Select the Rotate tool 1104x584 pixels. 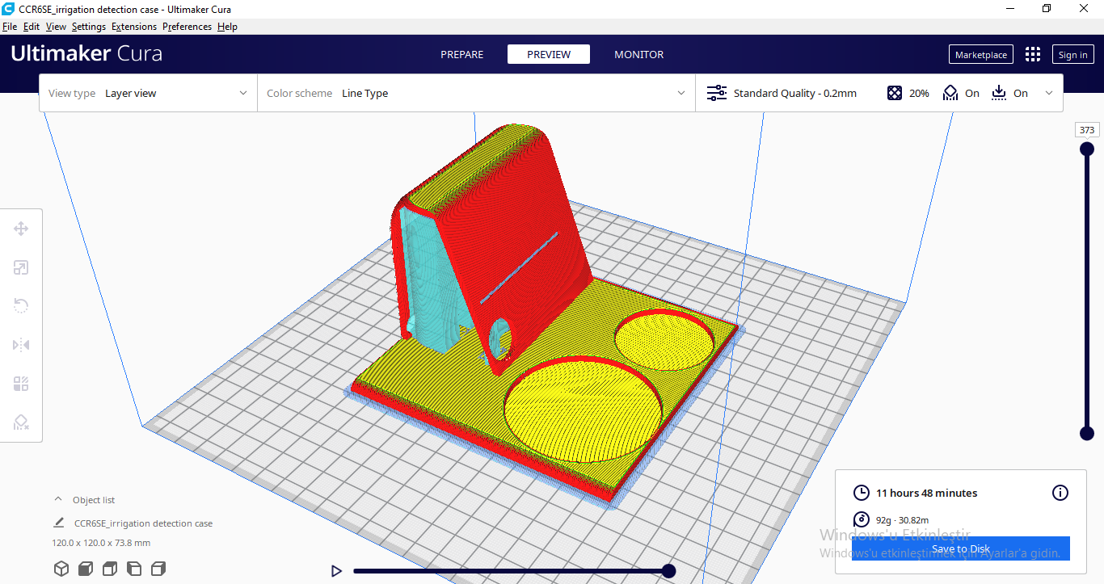(x=21, y=306)
